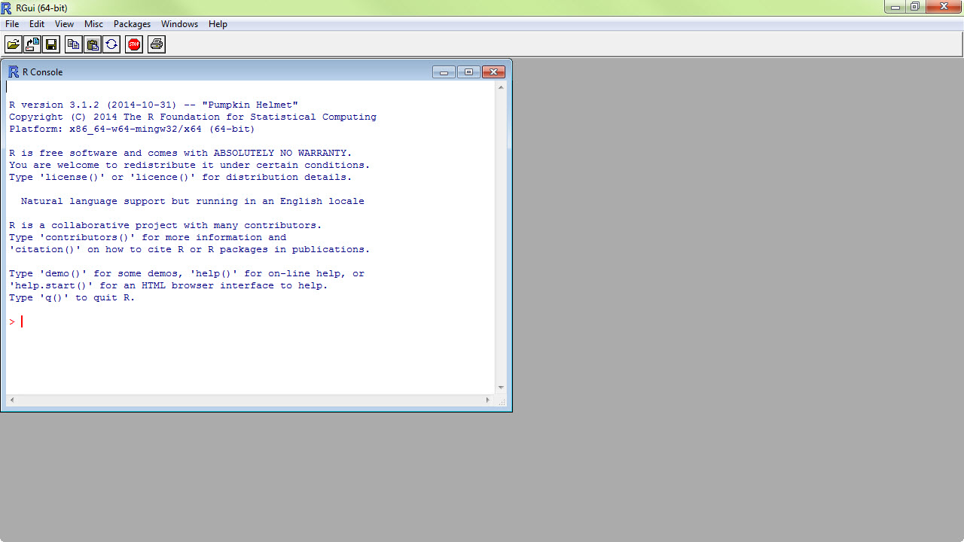This screenshot has height=542, width=964.
Task: Open the Help menu
Action: [x=218, y=24]
